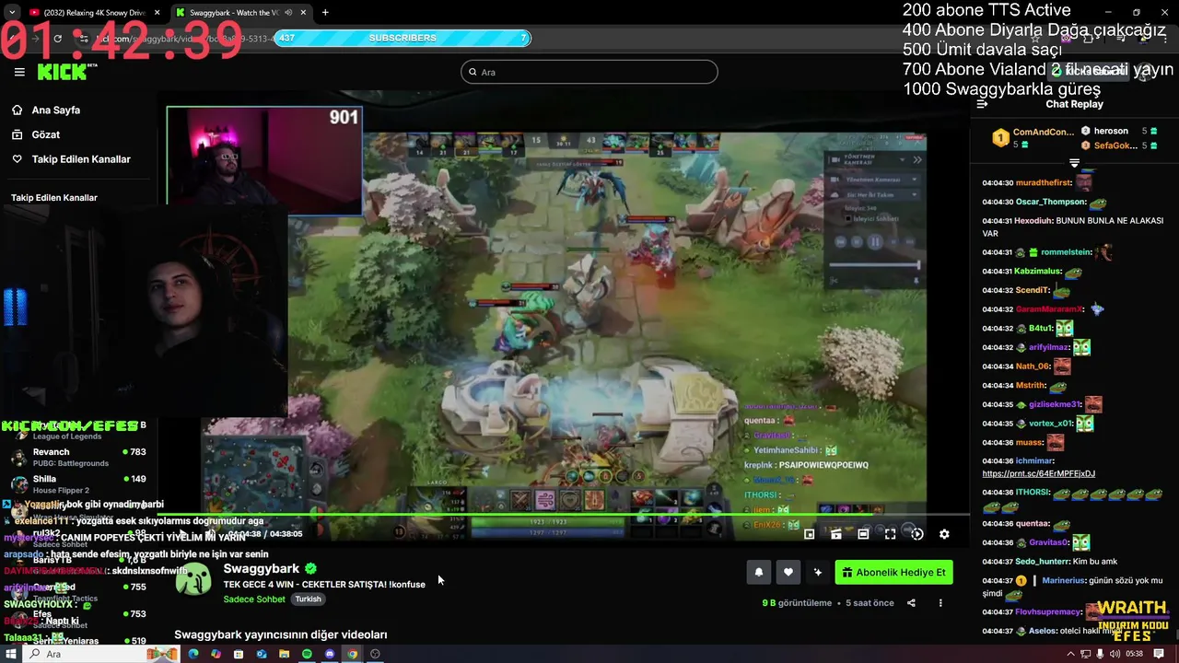Close the YouTube browser tab
The image size is (1179, 663).
coord(157,13)
